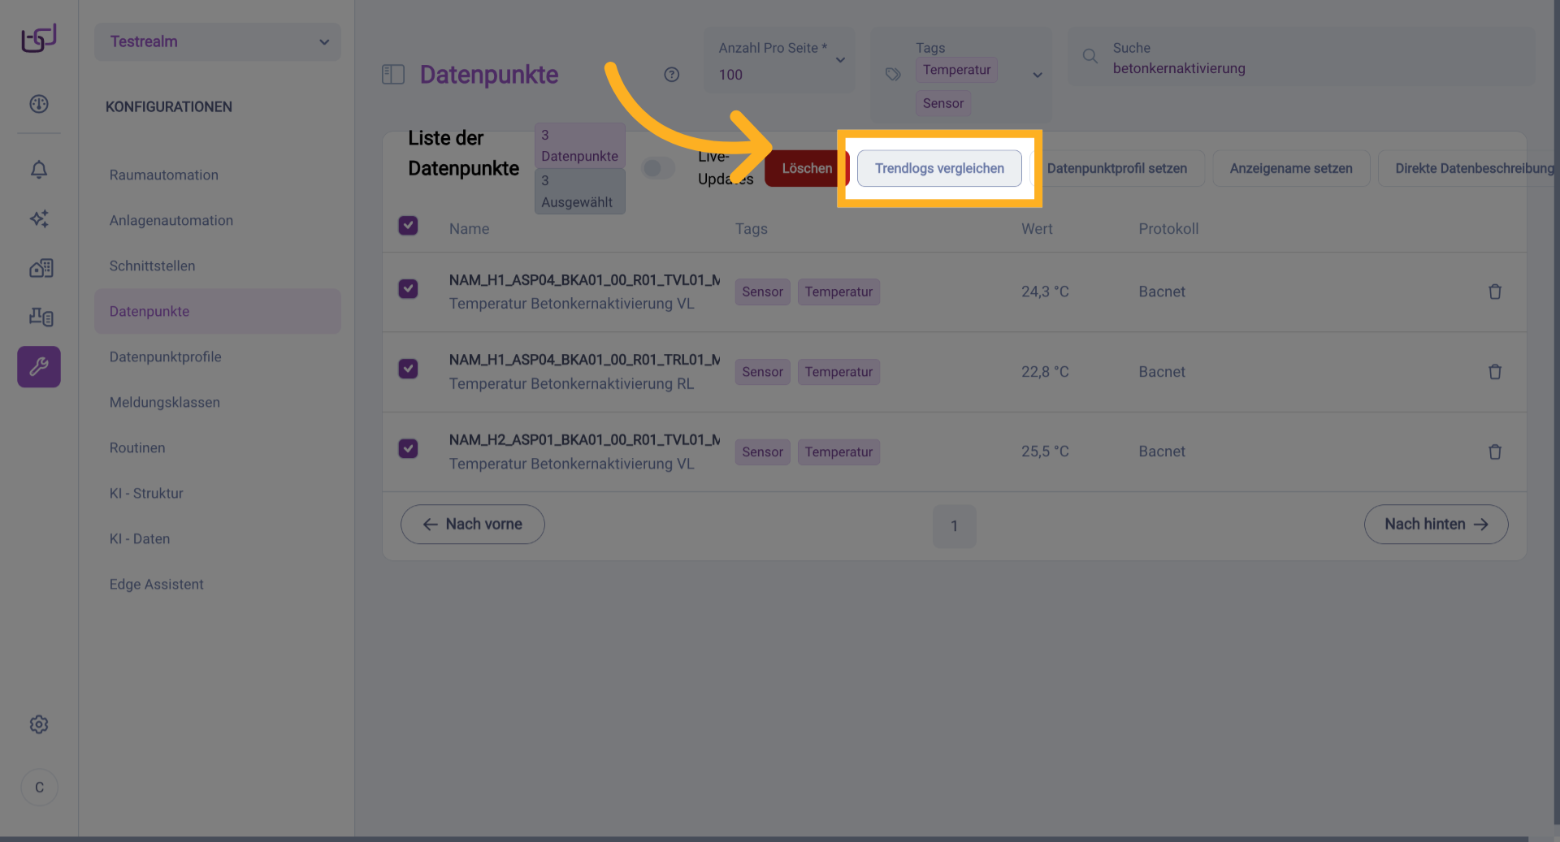This screenshot has height=842, width=1560.
Task: Delete the TRL01 datapoint using trash icon
Action: pos(1494,372)
